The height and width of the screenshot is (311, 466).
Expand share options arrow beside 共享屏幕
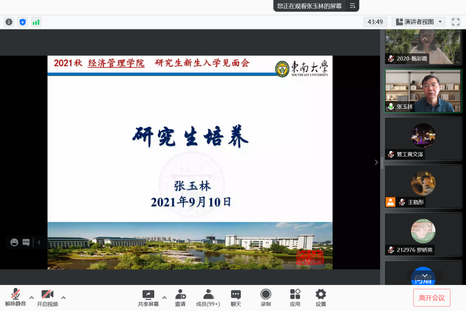click(165, 297)
